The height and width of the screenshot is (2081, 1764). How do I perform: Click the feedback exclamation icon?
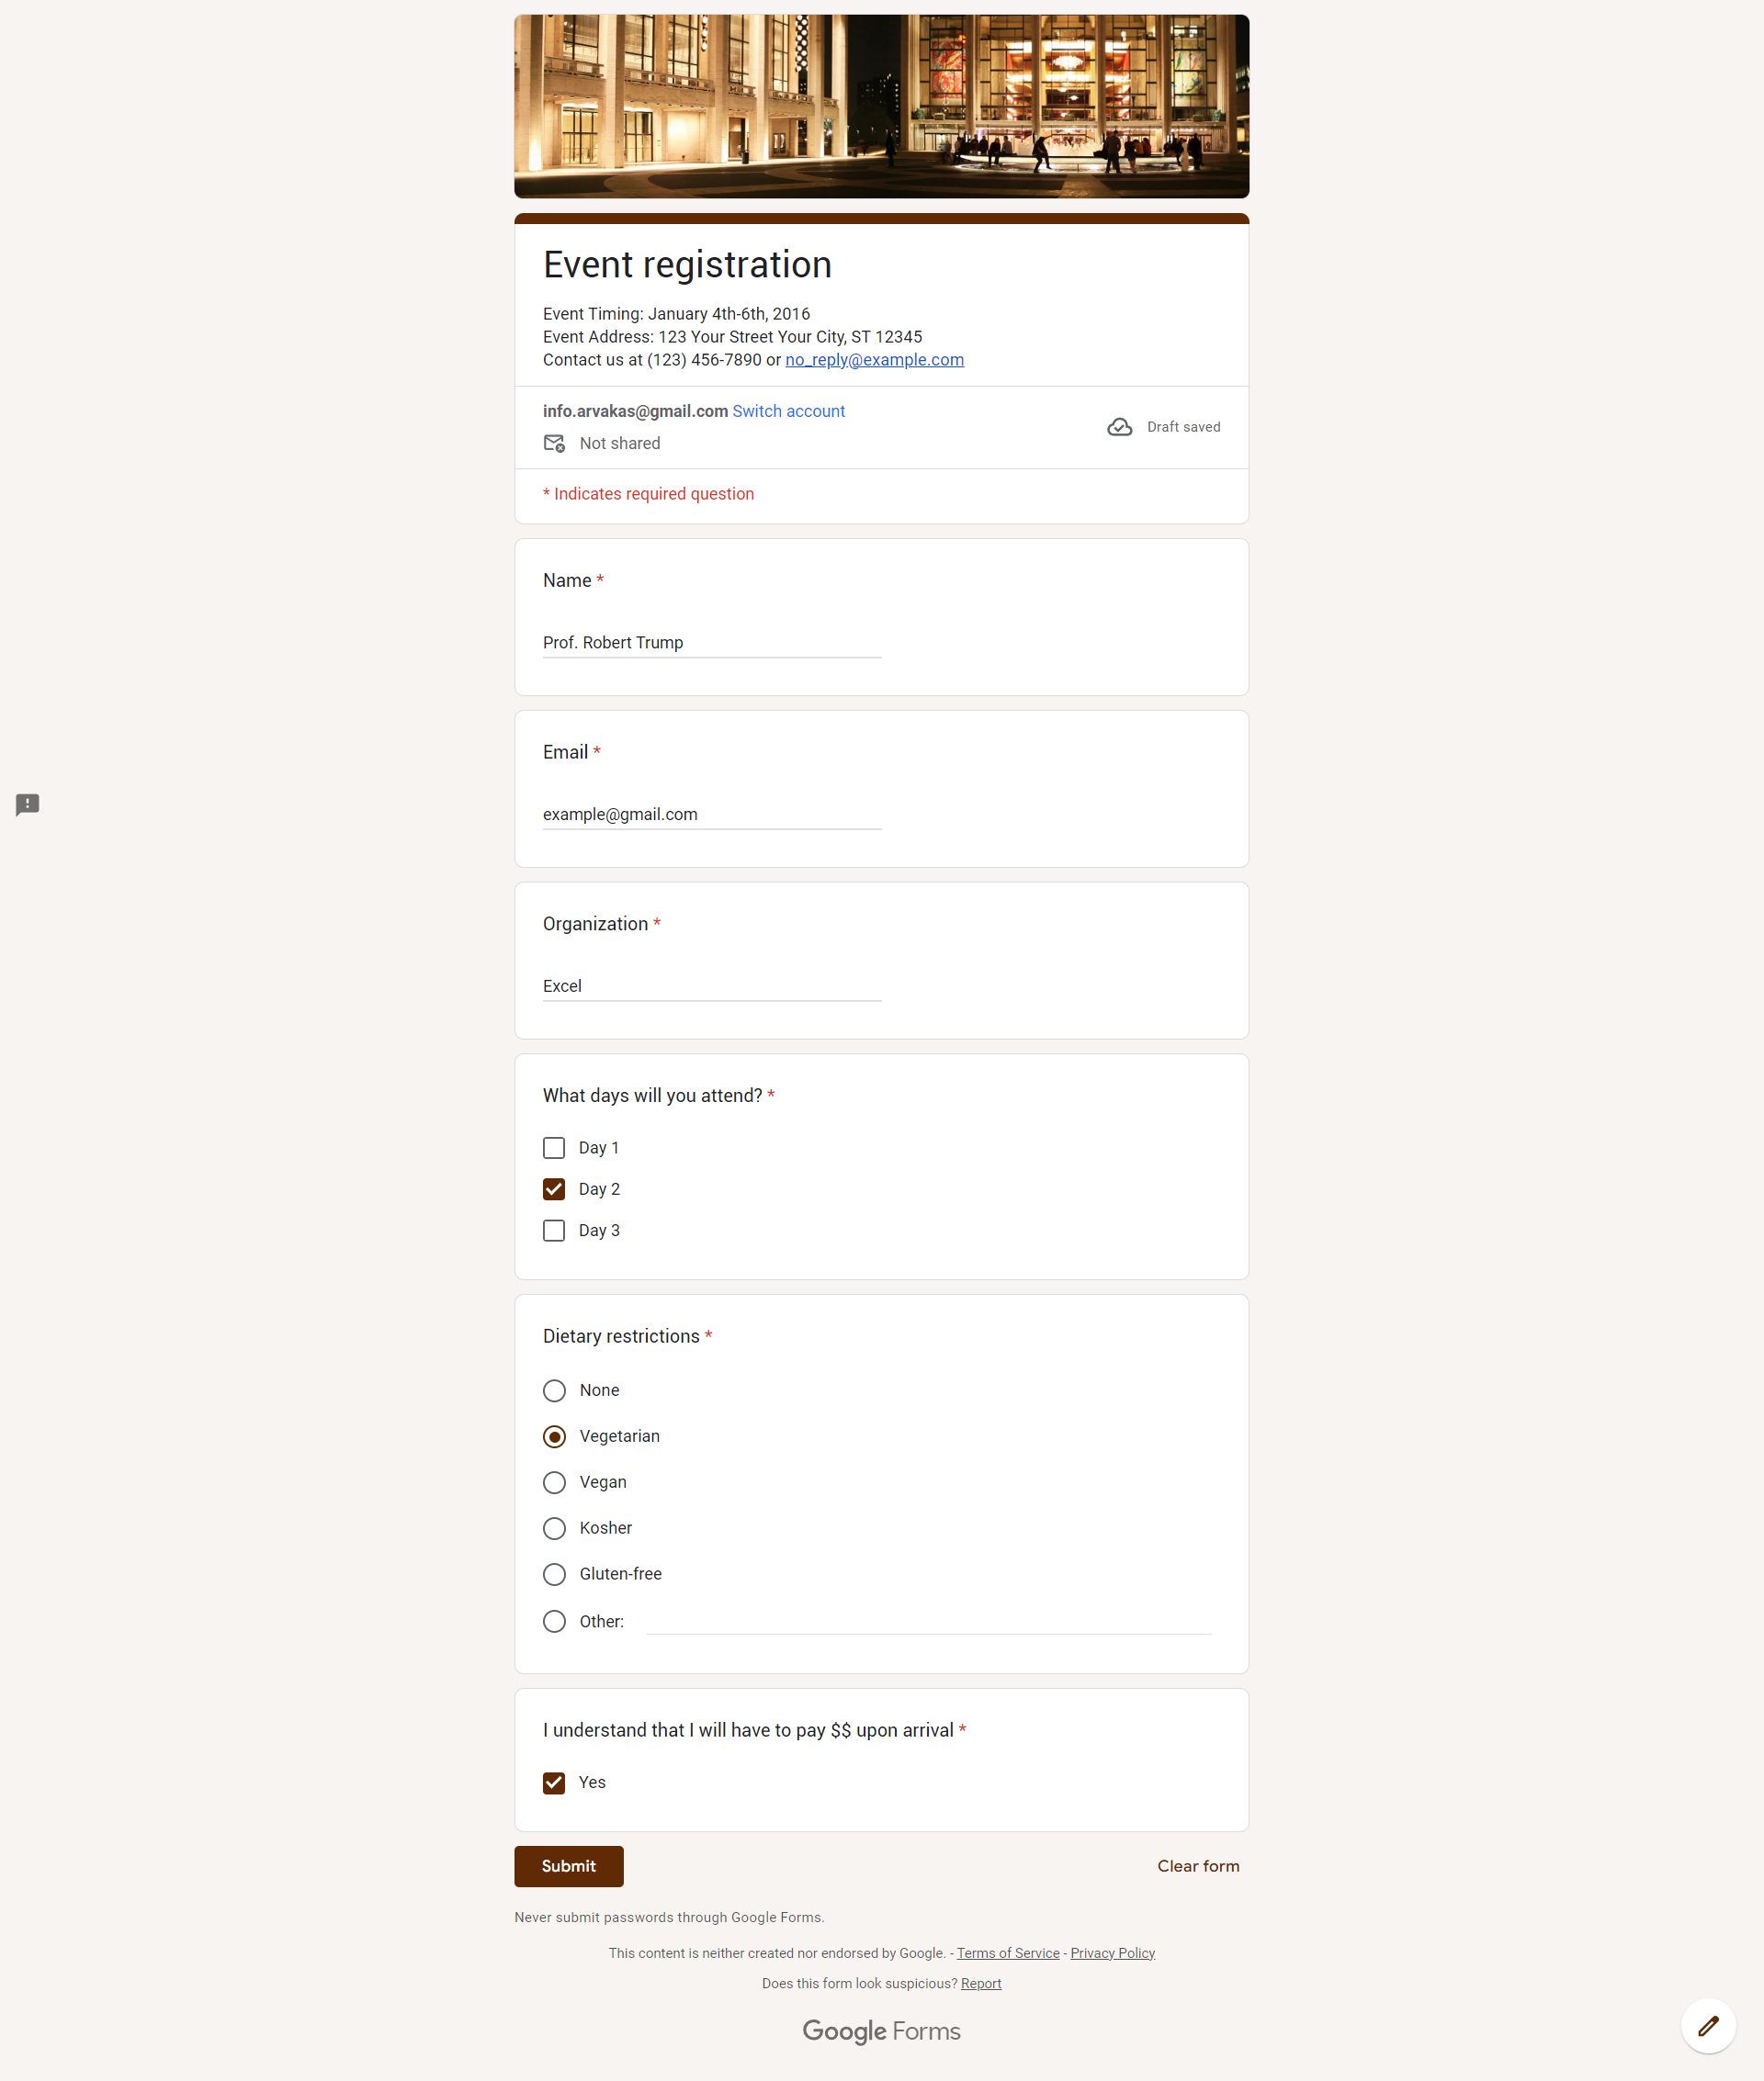[x=28, y=804]
